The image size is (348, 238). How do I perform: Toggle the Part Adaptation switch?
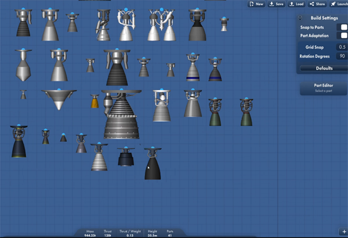point(344,36)
